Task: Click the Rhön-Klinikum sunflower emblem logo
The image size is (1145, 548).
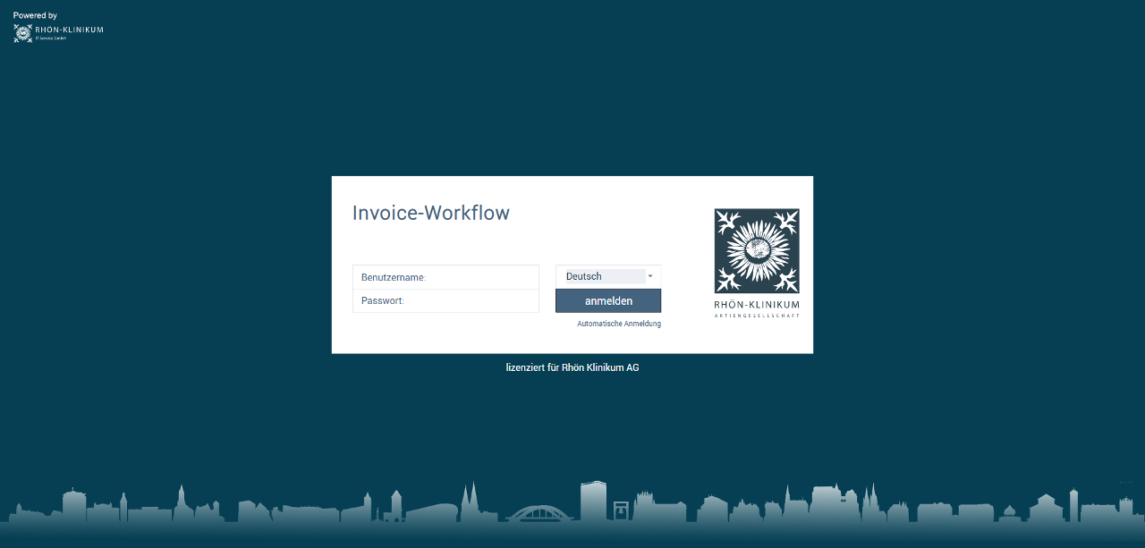Action: click(x=757, y=251)
